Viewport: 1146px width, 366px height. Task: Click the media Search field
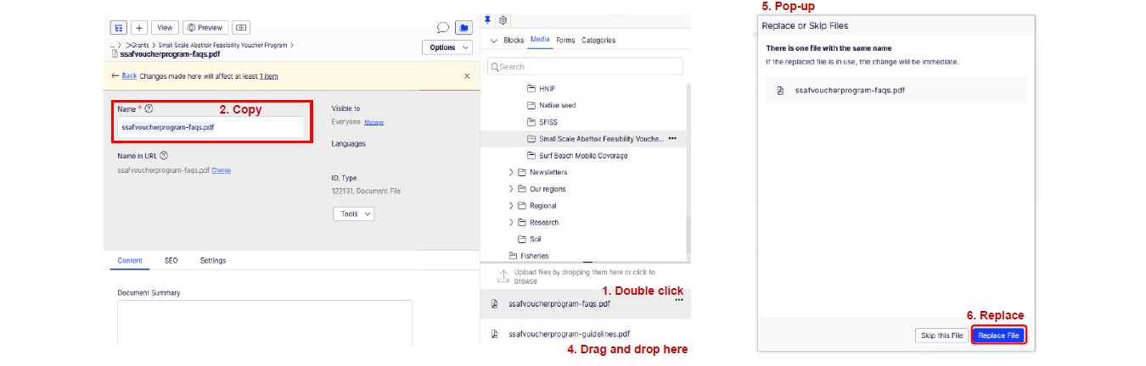click(585, 66)
